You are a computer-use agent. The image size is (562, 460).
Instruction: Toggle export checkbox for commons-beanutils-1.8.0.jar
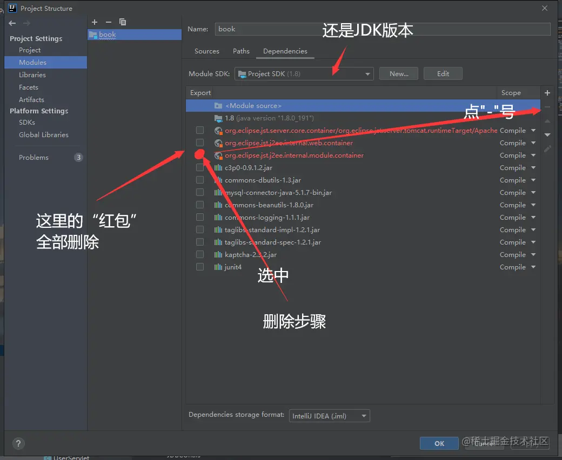(200, 205)
